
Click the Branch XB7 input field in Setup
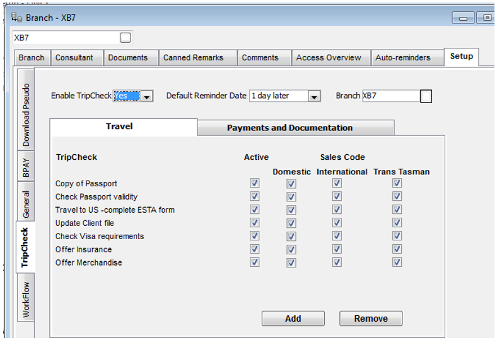(391, 96)
